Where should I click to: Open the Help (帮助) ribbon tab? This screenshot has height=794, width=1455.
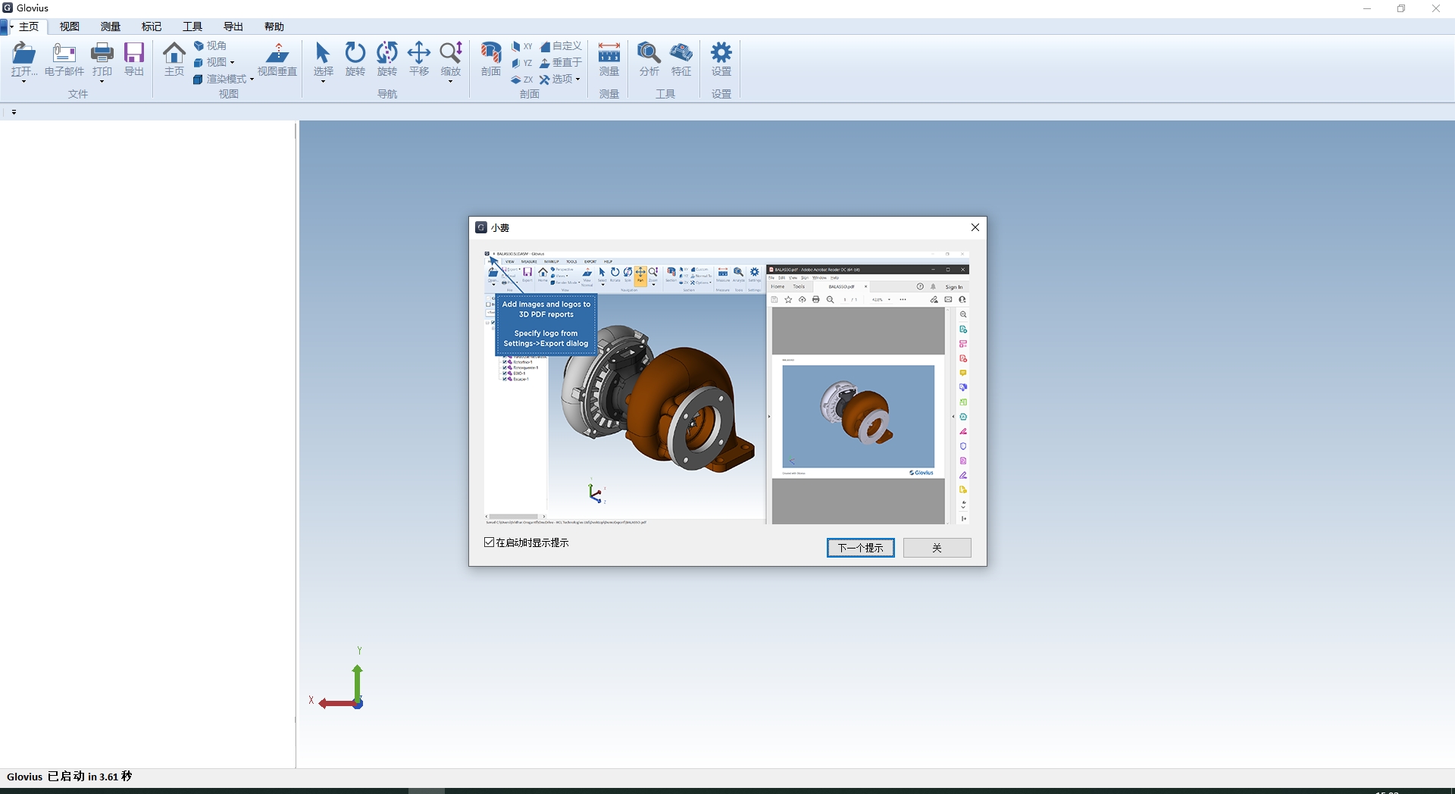274,27
